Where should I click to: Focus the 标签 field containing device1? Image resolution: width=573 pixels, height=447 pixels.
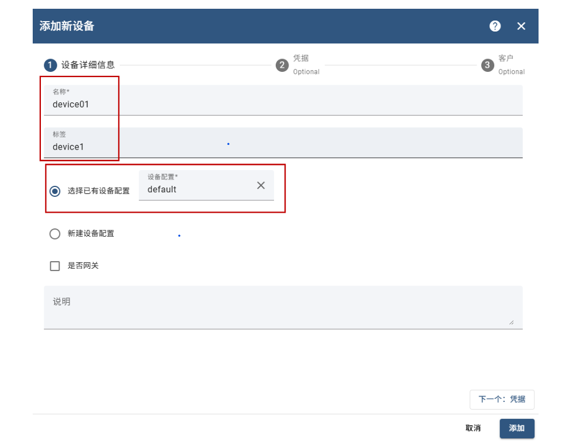point(283,143)
